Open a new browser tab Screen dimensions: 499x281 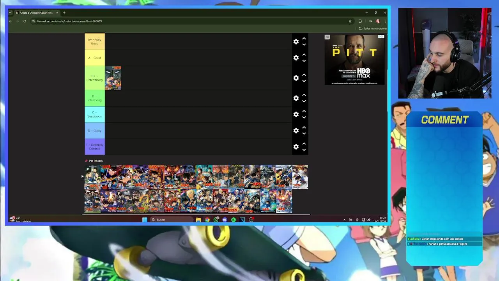click(64, 12)
